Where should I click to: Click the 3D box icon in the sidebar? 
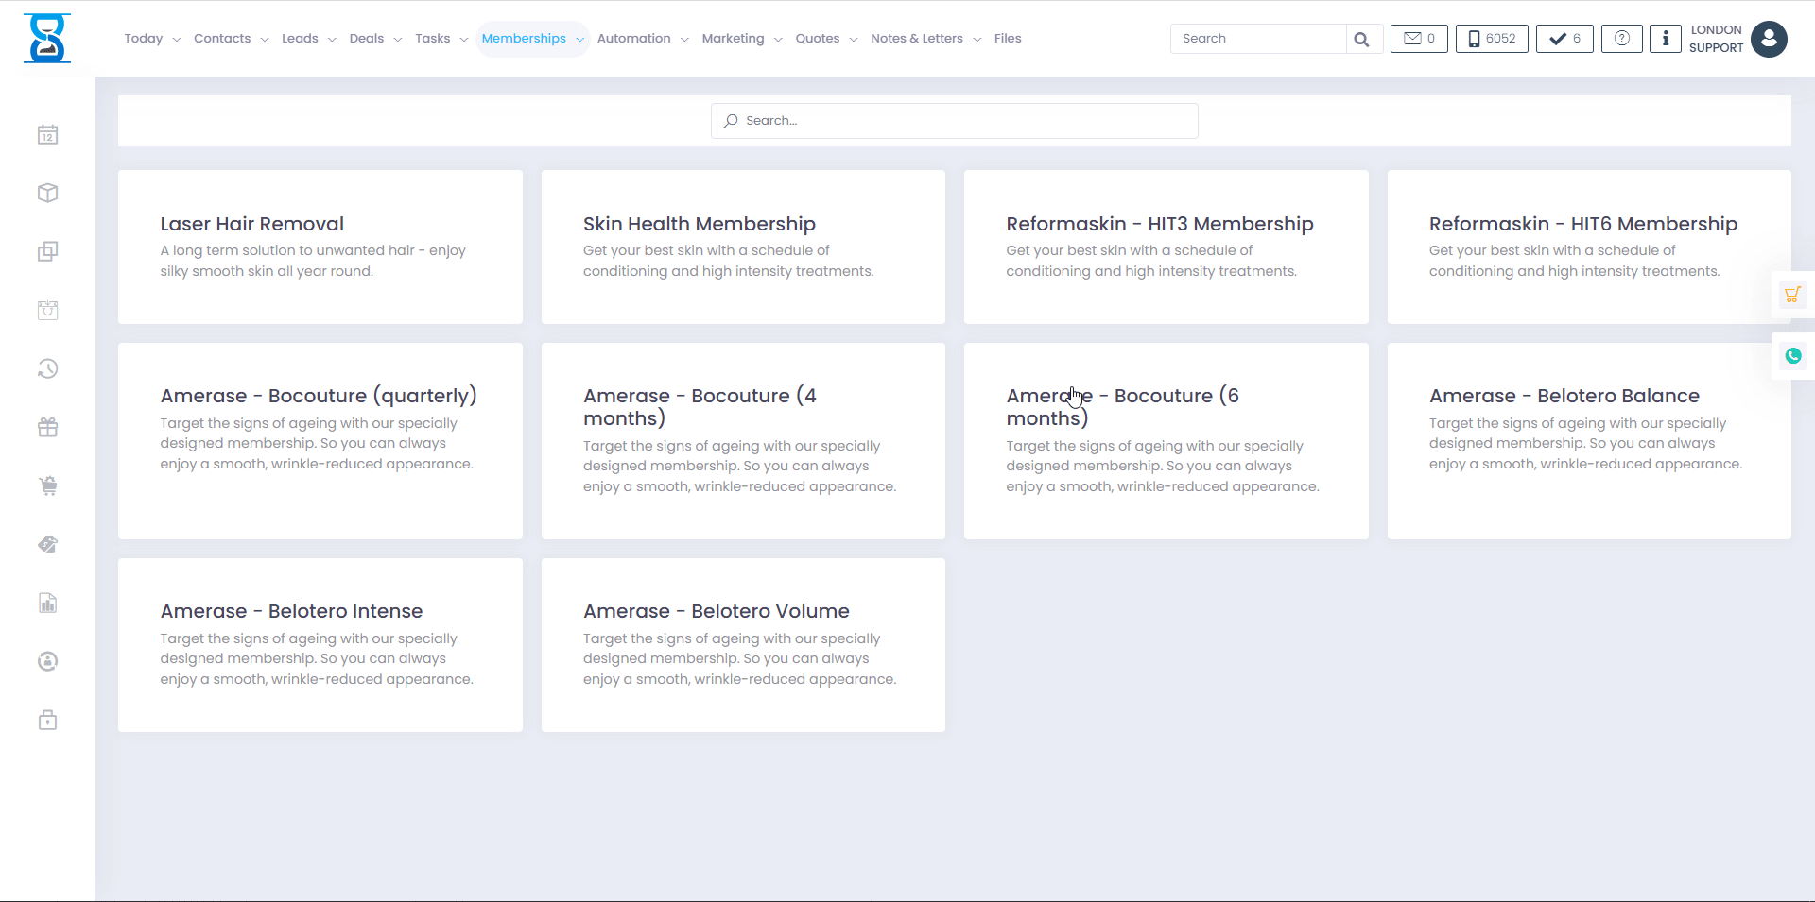48,194
